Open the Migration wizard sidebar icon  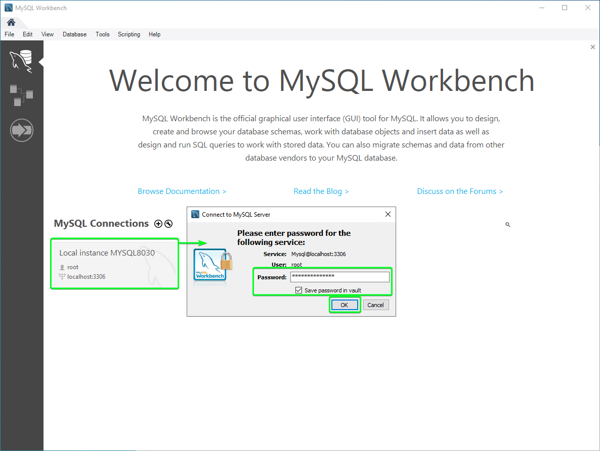click(22, 130)
